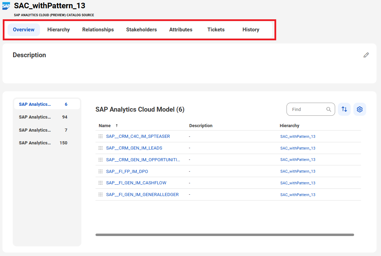The image size is (381, 256).
Task: Click drag handle icon for SAP__FI_GEN_IM_CASHFLOW
Action: [x=100, y=183]
